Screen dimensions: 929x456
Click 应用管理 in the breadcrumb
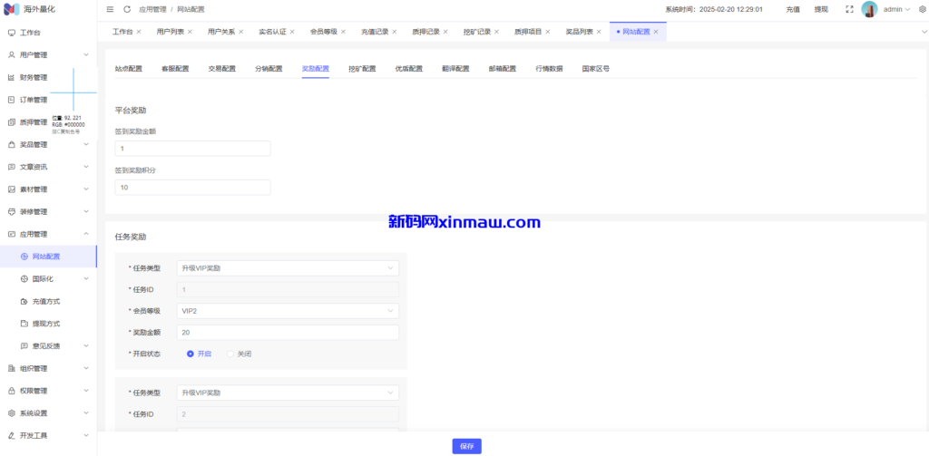pyautogui.click(x=152, y=9)
